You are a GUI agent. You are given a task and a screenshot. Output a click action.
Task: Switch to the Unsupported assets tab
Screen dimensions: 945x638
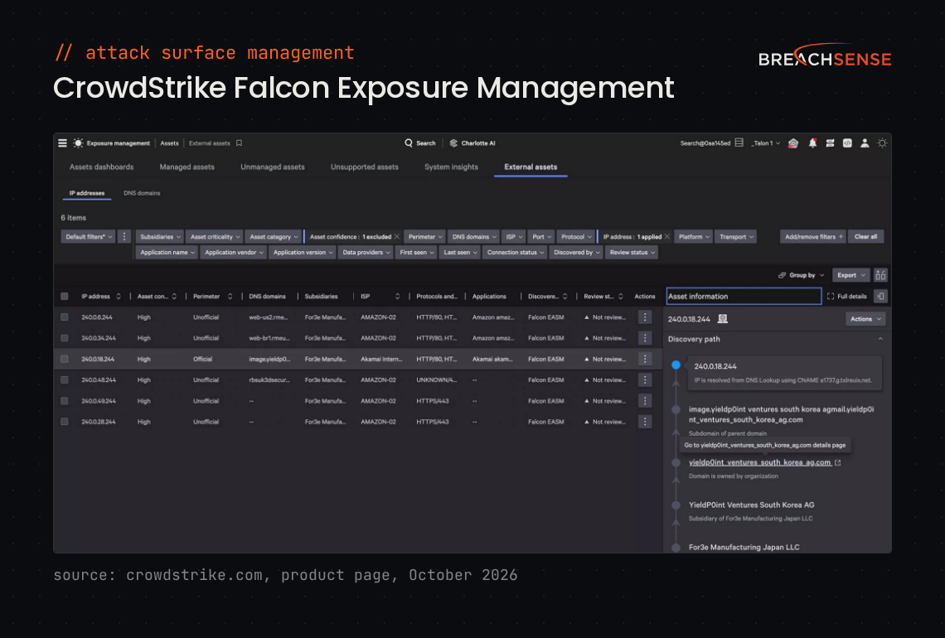(x=365, y=167)
